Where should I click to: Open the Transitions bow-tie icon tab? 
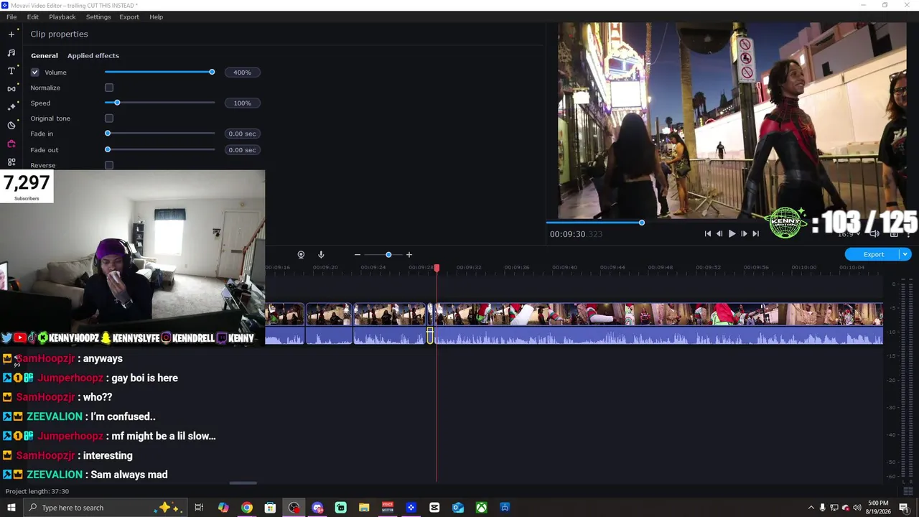11,89
